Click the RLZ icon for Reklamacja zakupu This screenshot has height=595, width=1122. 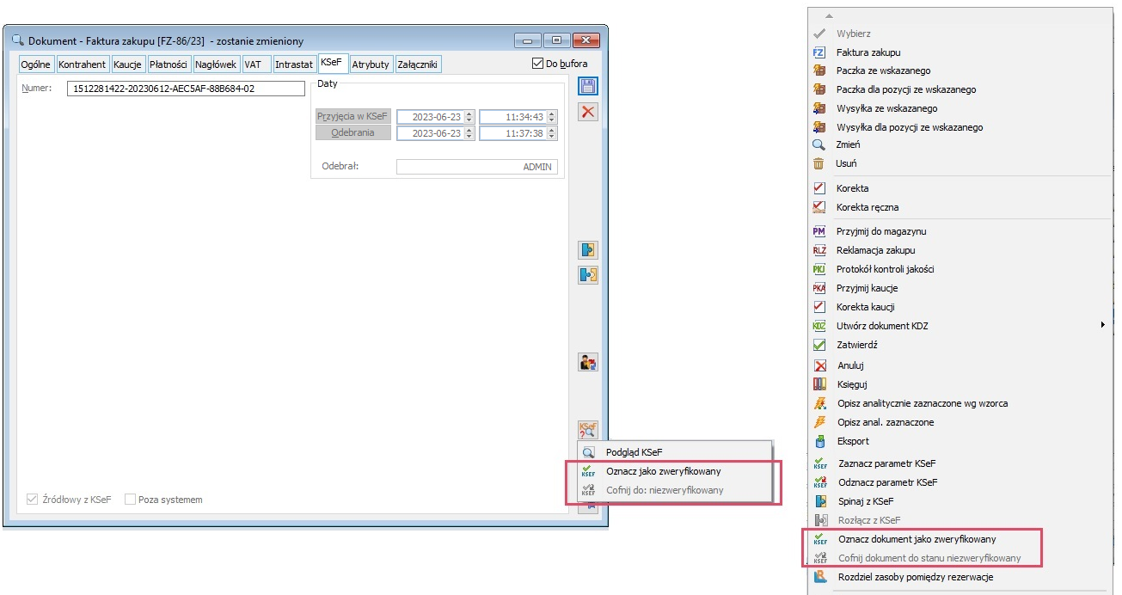(x=819, y=250)
